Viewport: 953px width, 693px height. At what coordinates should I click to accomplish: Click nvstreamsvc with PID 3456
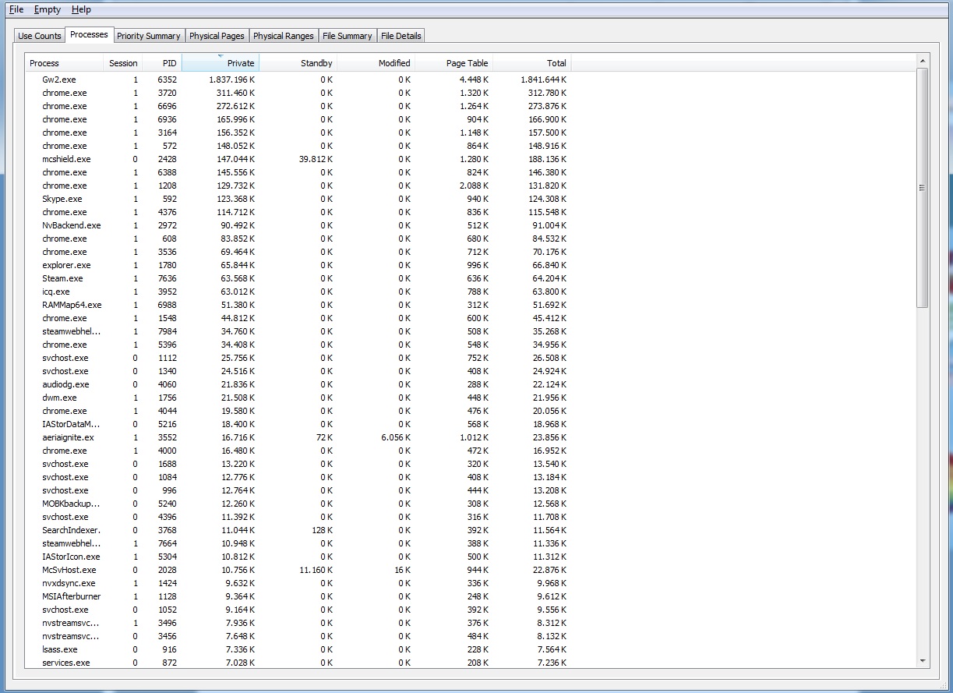pyautogui.click(x=71, y=636)
